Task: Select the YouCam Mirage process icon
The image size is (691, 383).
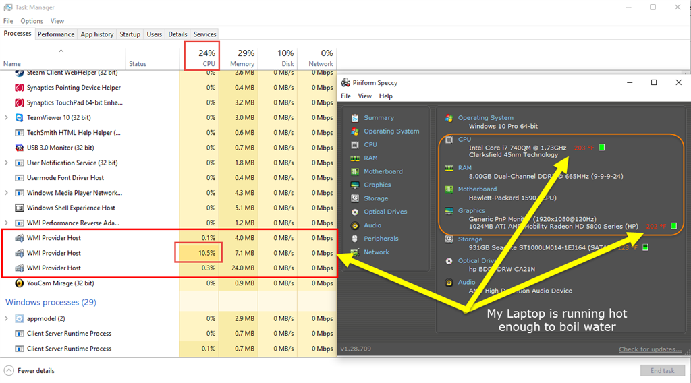Action: [20, 283]
